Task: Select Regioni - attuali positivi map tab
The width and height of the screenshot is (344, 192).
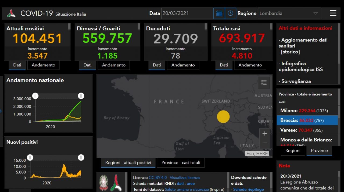Action: click(128, 163)
